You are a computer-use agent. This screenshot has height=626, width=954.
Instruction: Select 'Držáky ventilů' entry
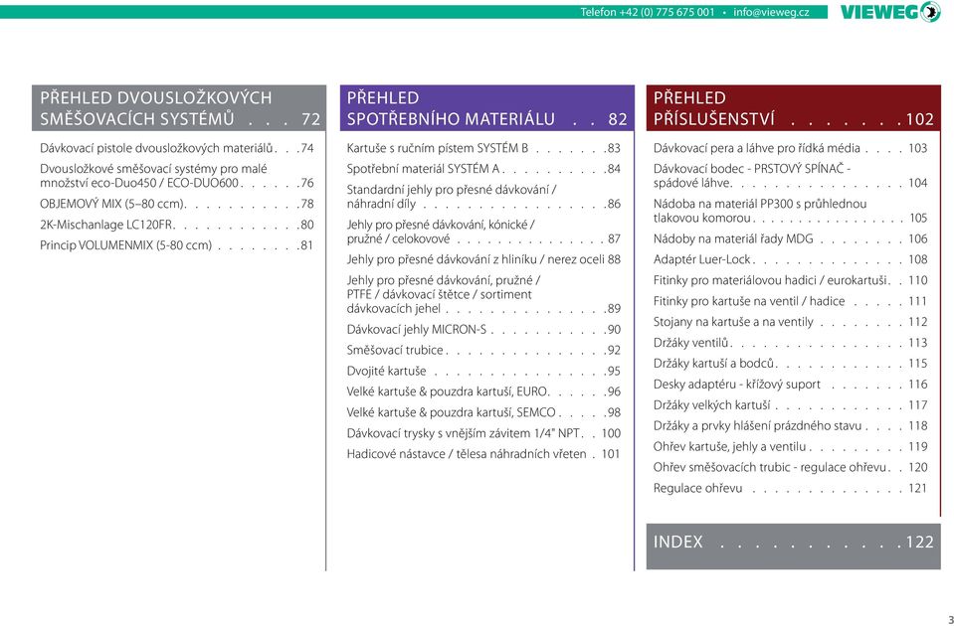click(x=790, y=342)
